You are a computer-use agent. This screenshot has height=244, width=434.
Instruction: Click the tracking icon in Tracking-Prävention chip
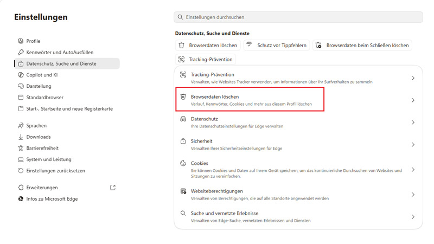click(182, 60)
